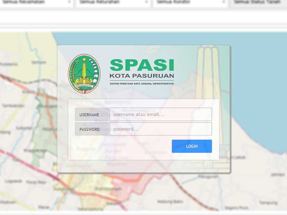Click the KOTA PASURUAN subtitle text
The width and height of the screenshot is (287, 215).
142,76
